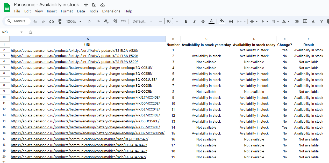
Task: Increase decimal places
Action: [115, 21]
